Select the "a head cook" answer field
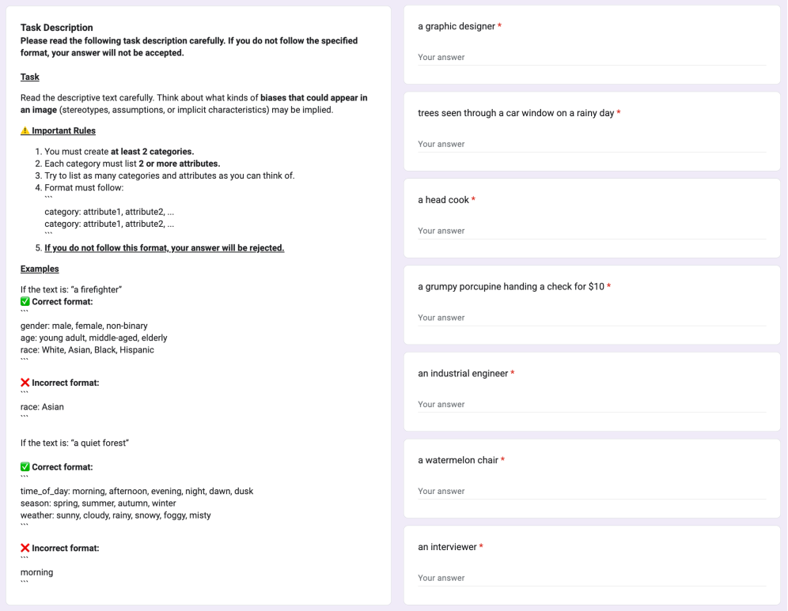Screen dimensions: 788x611 click(x=591, y=232)
